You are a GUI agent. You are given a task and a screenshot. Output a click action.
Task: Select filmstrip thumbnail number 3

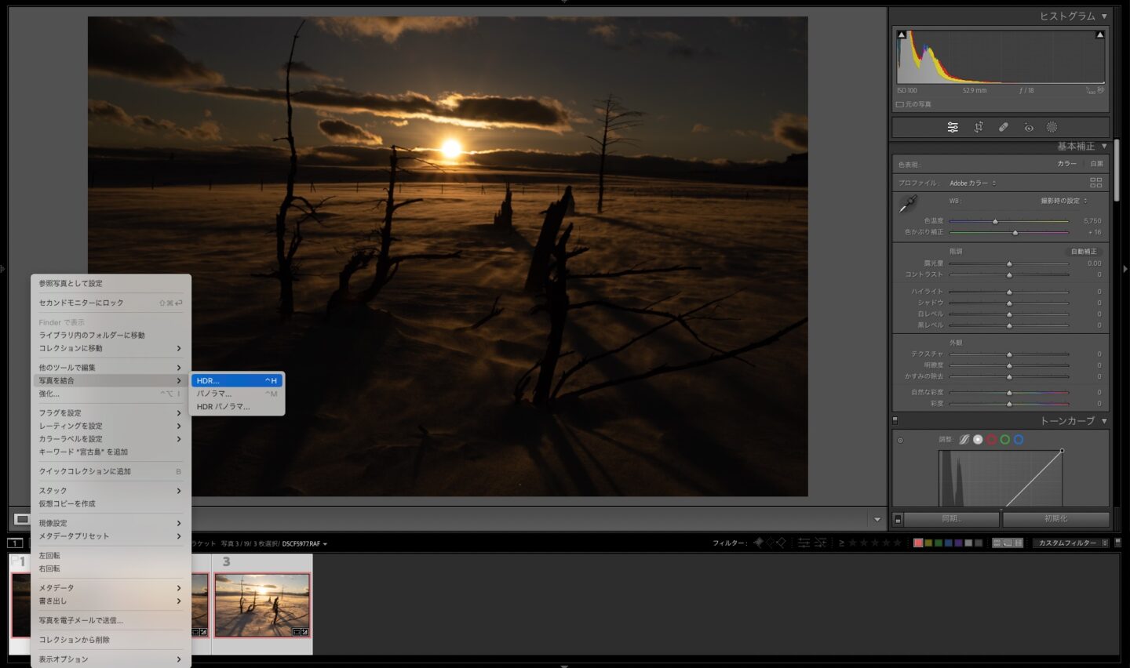point(262,604)
